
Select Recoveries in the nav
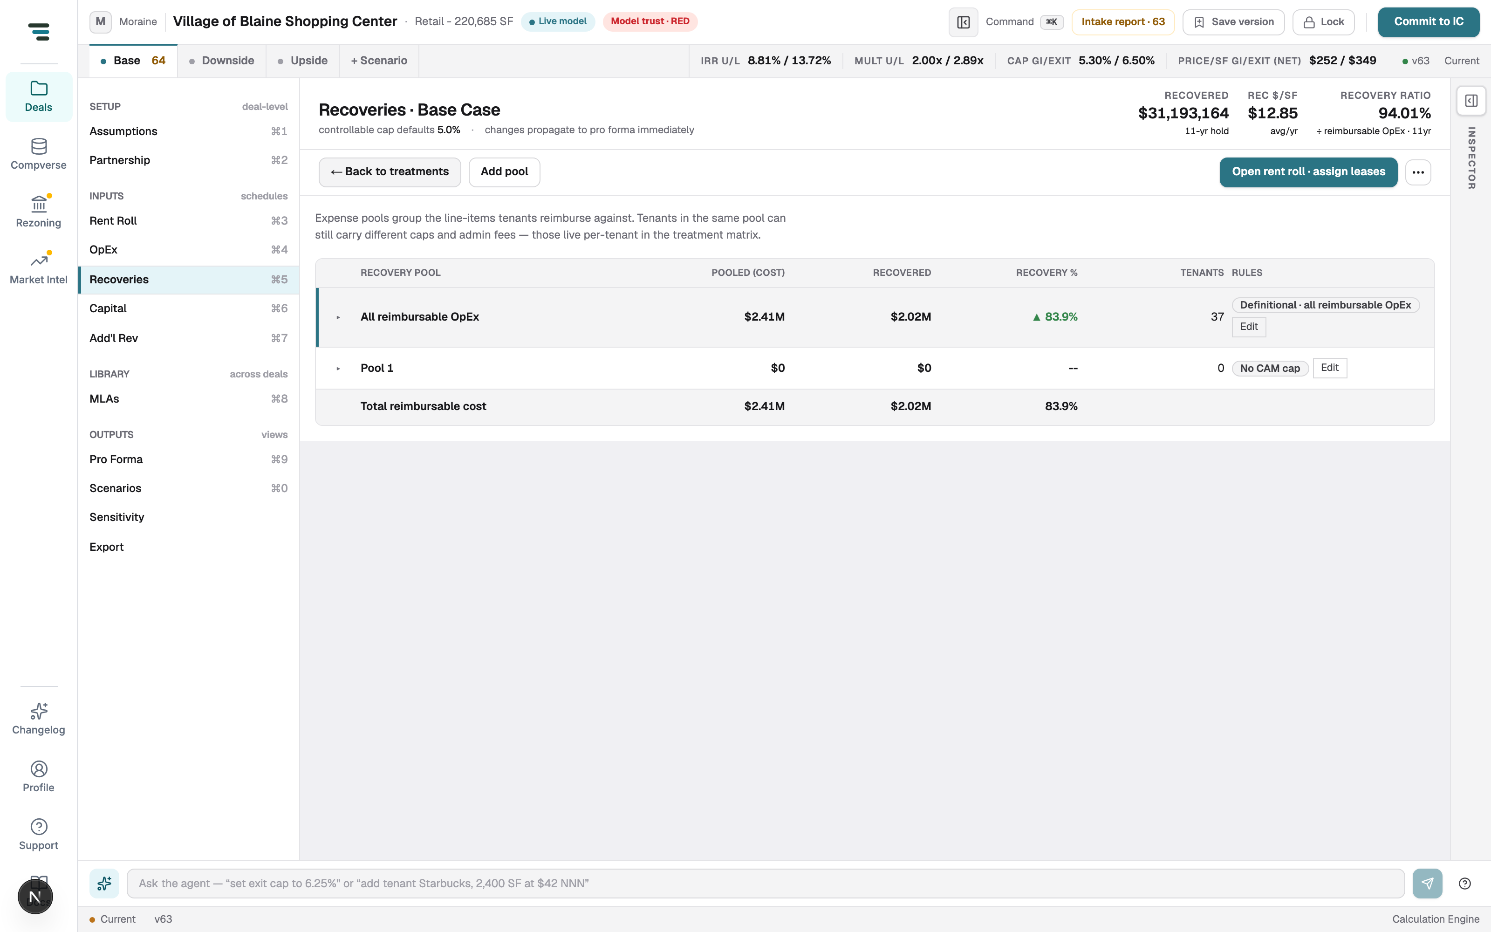[189, 280]
